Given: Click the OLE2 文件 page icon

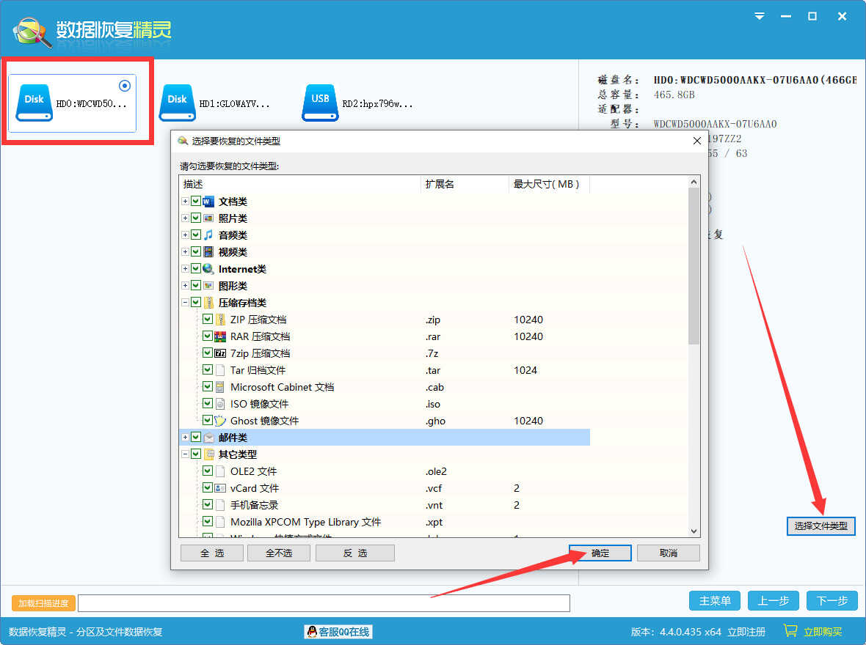Looking at the screenshot, I should 220,471.
